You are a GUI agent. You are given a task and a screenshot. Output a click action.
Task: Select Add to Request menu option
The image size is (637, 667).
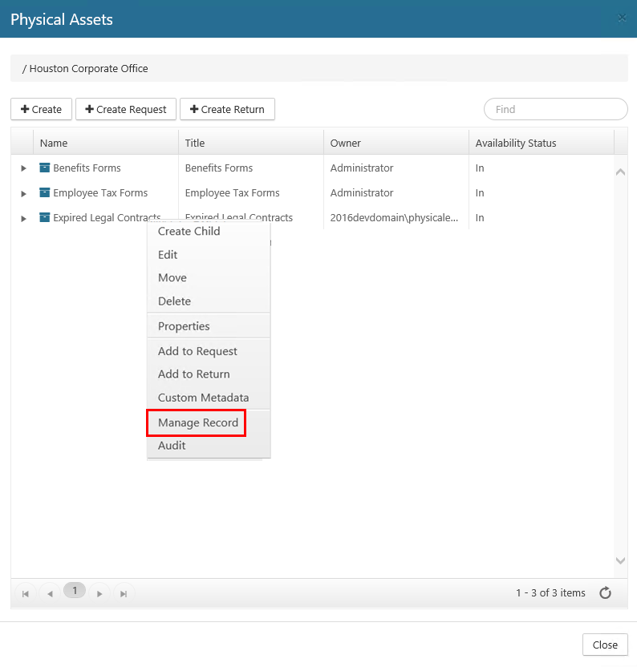click(x=197, y=351)
